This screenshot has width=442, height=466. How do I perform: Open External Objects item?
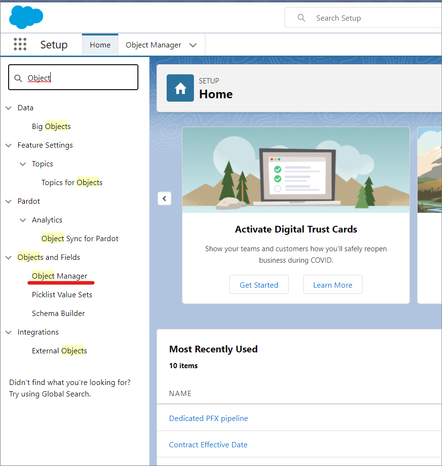tap(59, 350)
